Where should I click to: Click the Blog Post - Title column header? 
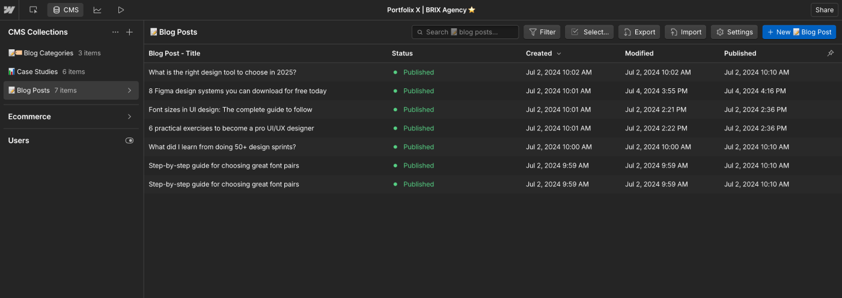pos(174,53)
